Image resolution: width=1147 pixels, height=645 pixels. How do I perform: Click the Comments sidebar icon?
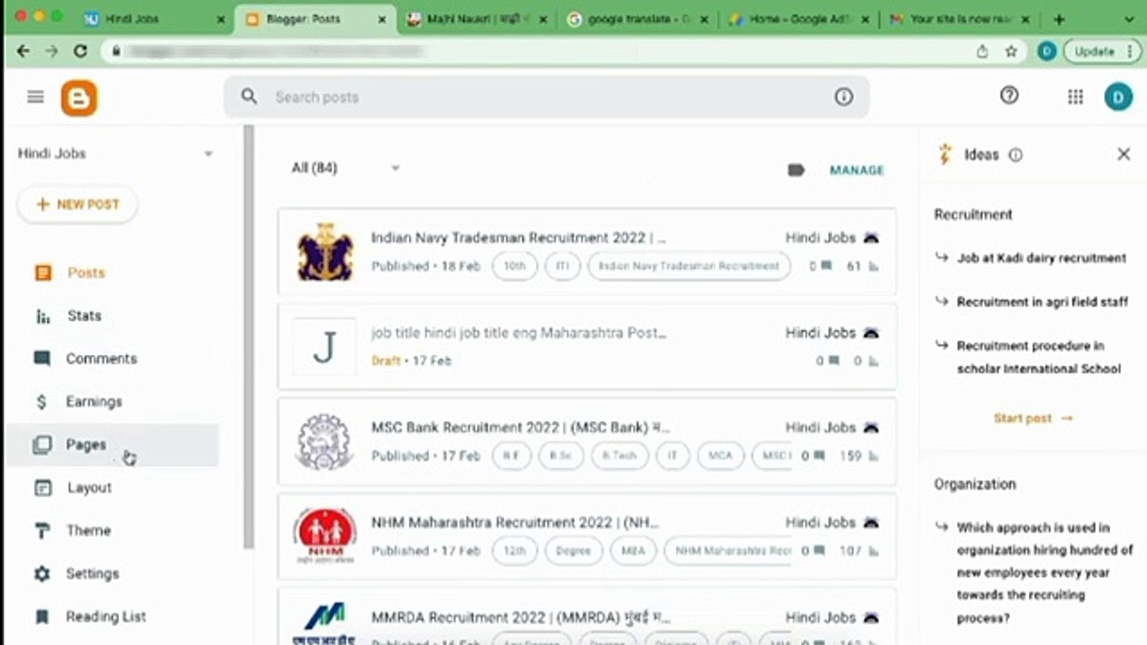click(x=42, y=358)
